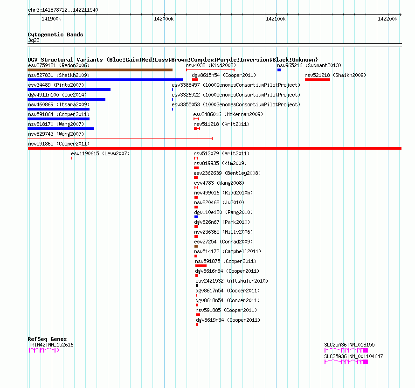The width and height of the screenshot is (415, 388).
Task: Click dgv8617n54 (Cooper2011) label
Action: tap(228, 291)
